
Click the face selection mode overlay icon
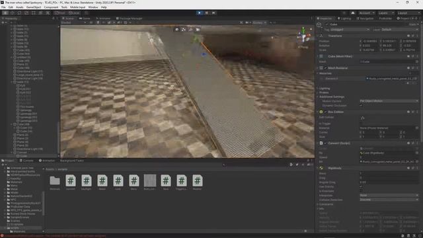tap(198, 29)
